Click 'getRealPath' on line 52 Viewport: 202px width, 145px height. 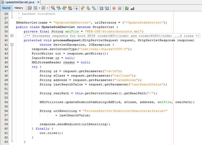(135, 93)
